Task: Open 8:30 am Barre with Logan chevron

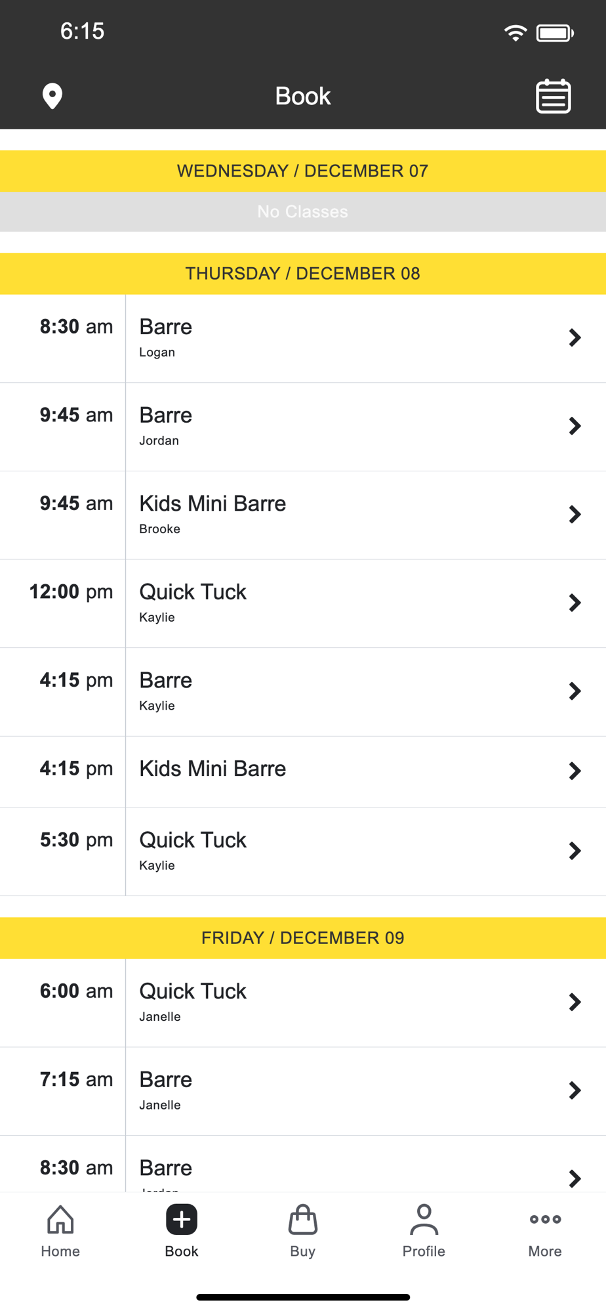Action: point(575,338)
